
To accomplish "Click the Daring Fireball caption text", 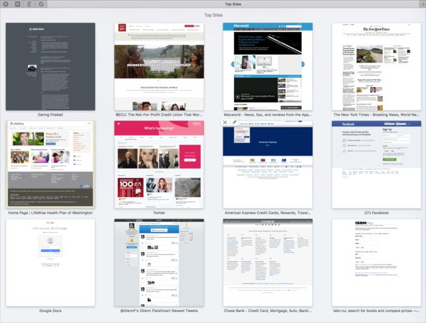I will [x=51, y=114].
